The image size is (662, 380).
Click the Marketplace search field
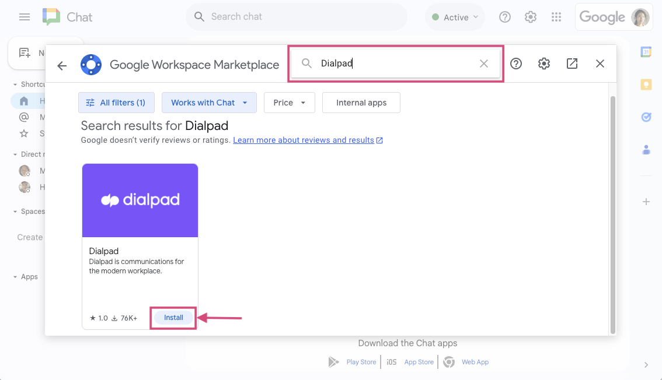click(x=396, y=64)
